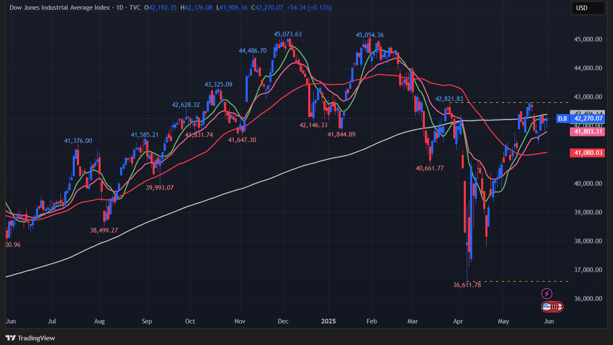The width and height of the screenshot is (613, 345).
Task: Click the May label on time axis
Action: (x=503, y=321)
